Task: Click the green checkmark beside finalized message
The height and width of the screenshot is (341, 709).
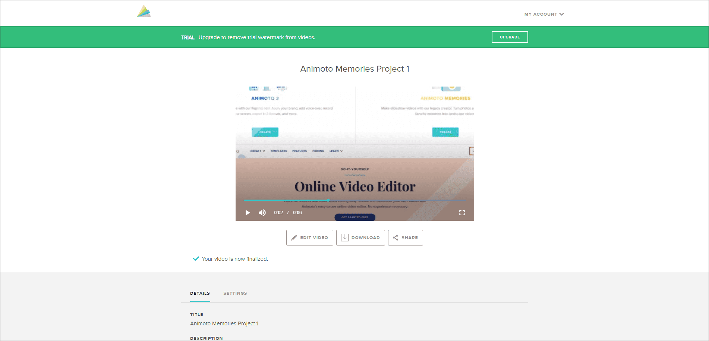Action: point(196,258)
